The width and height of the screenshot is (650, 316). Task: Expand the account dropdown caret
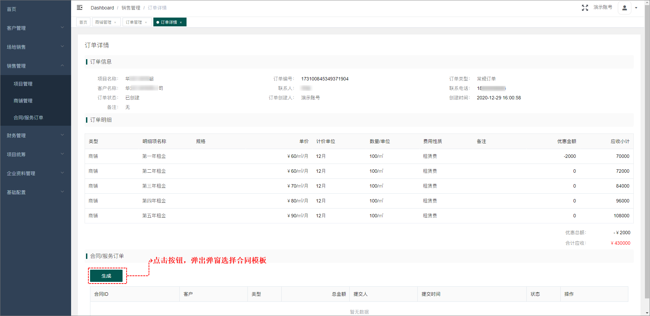click(x=636, y=8)
